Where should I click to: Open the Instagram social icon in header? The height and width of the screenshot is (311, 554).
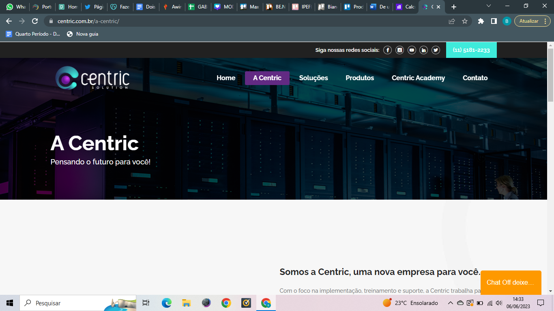400,50
